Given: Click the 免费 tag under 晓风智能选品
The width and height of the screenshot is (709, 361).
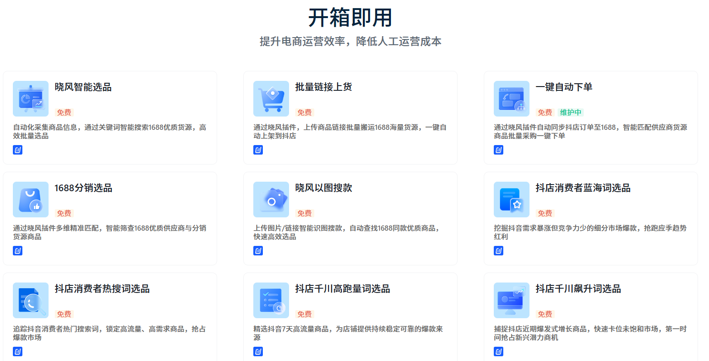Looking at the screenshot, I should 64,113.
